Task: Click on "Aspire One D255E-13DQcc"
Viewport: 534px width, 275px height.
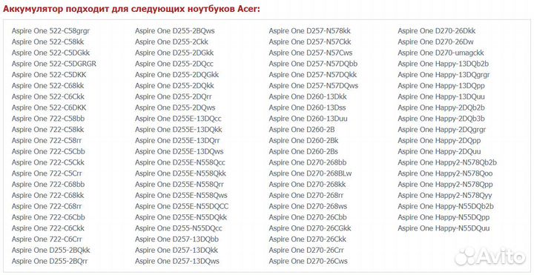Action: coord(178,119)
